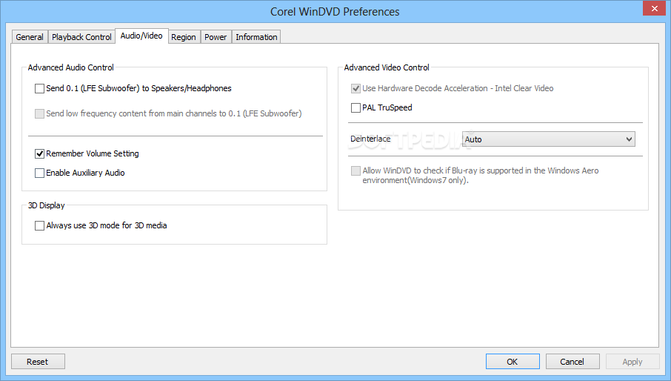Click Hardware Decode Acceleration checkbox
Screen dimensions: 671x381
(x=356, y=89)
